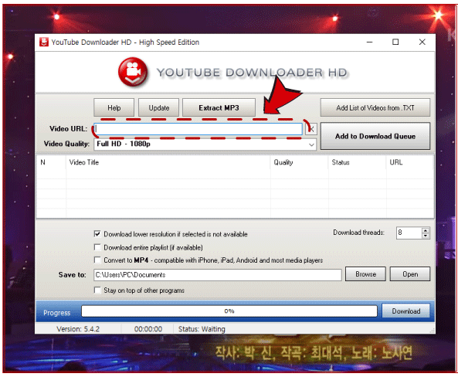
Task: Open the Help button
Action: pyautogui.click(x=114, y=107)
